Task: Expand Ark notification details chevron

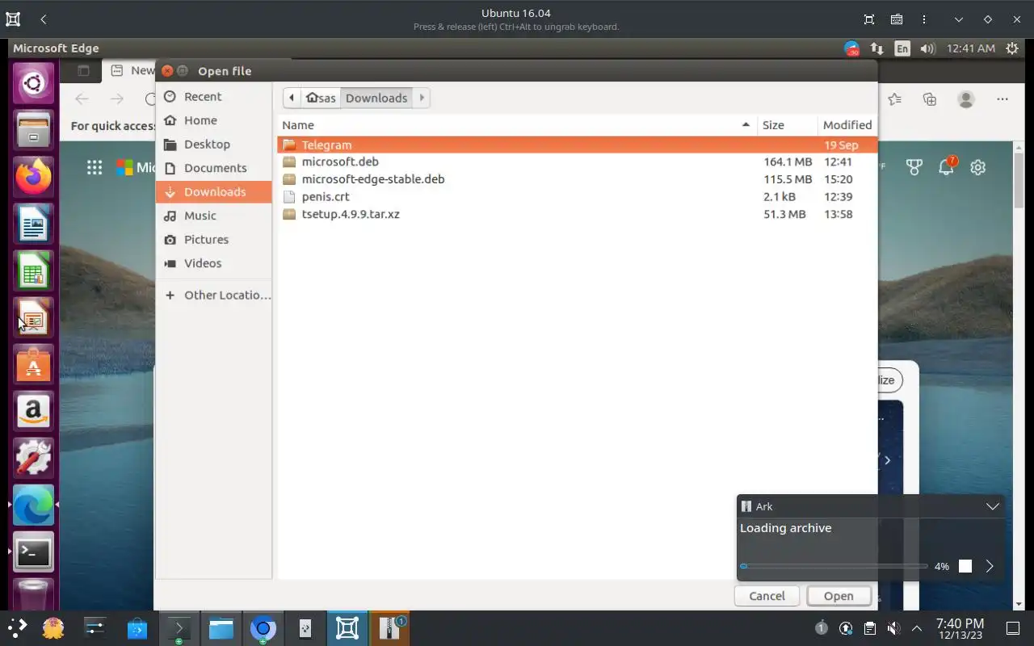Action: point(993,506)
